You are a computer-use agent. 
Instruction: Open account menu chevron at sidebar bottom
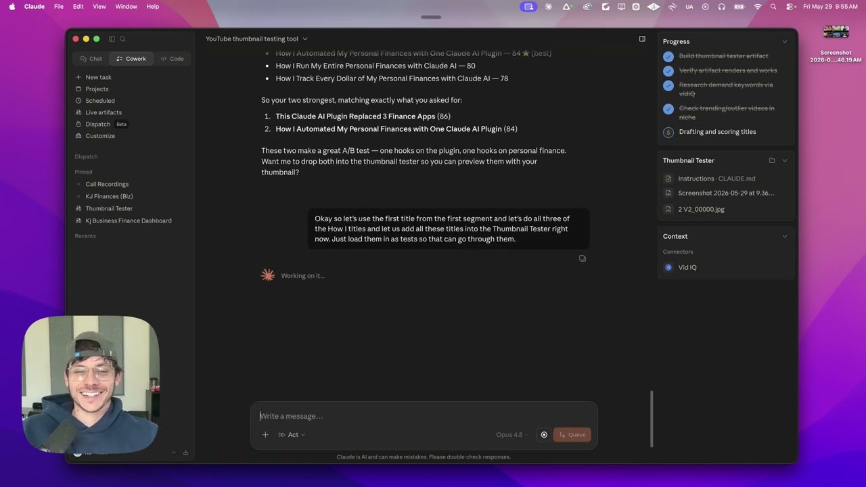[x=173, y=453]
